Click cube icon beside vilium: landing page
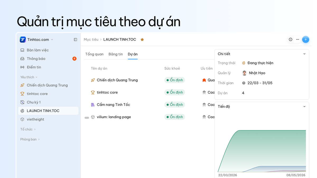The width and height of the screenshot is (317, 178). point(93,117)
